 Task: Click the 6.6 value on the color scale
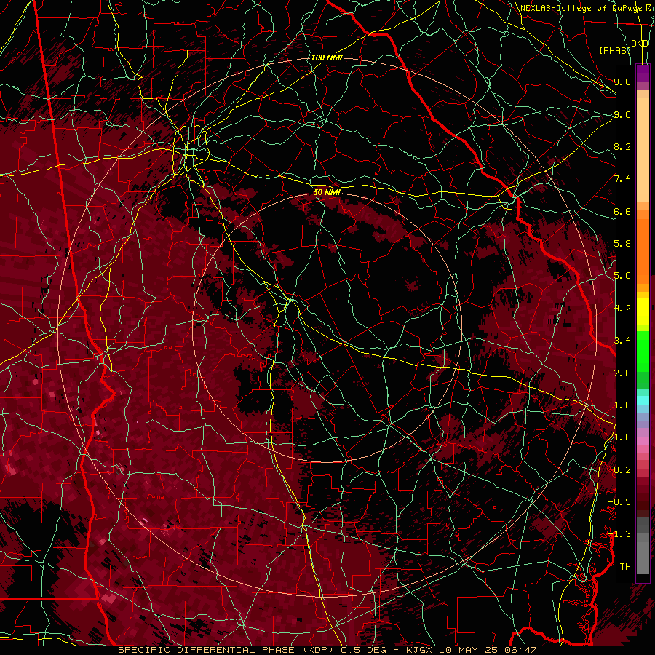click(622, 211)
